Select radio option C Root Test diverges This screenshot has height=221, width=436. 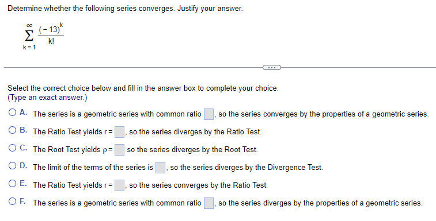pos(12,148)
